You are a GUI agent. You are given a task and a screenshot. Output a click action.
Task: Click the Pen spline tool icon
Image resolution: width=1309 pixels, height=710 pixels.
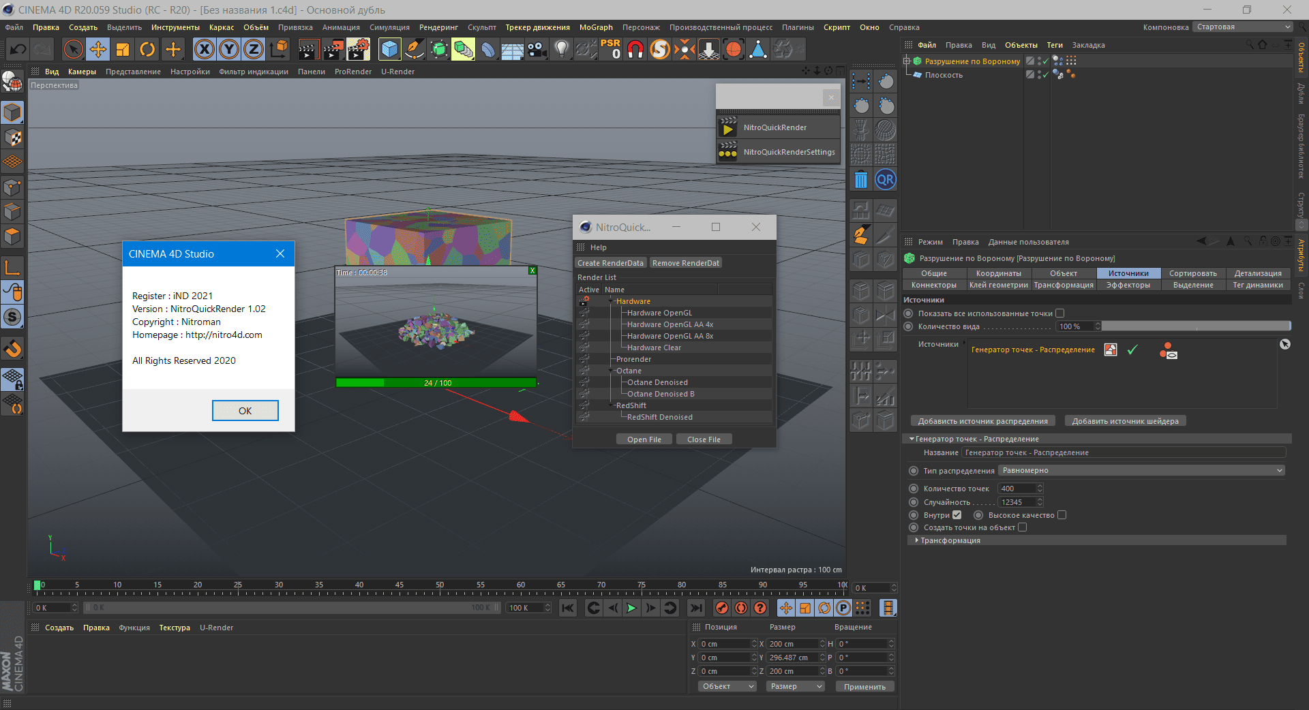(415, 49)
